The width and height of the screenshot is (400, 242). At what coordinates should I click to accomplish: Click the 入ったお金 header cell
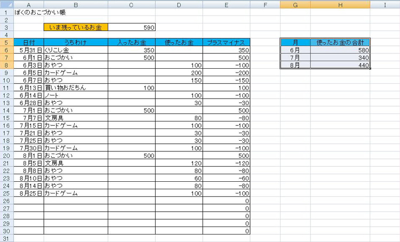pos(132,42)
